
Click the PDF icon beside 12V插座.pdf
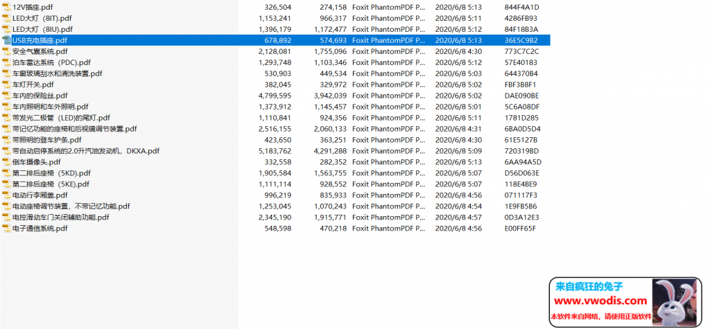point(6,7)
